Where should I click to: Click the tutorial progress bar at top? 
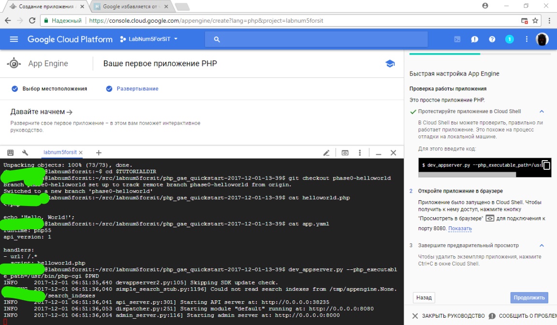point(480,54)
